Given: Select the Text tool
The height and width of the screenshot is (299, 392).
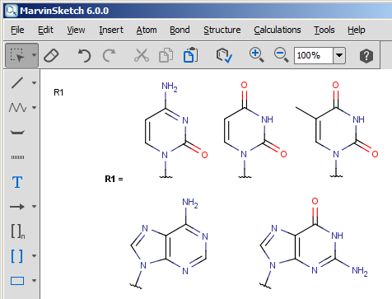Looking at the screenshot, I should tap(17, 182).
